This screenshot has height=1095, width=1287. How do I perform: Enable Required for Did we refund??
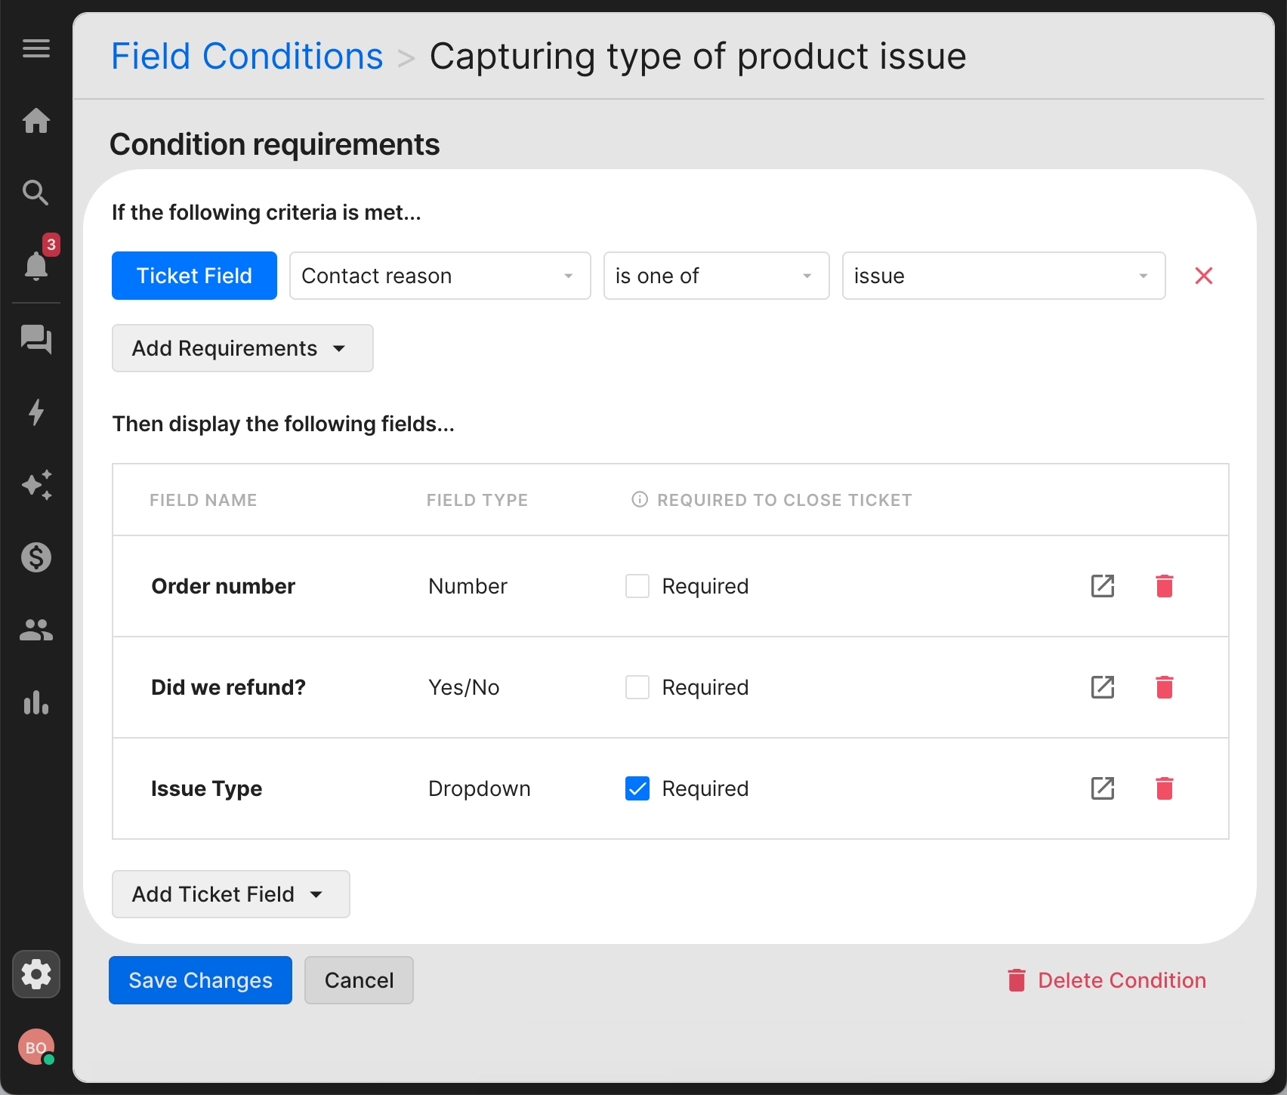click(x=637, y=686)
